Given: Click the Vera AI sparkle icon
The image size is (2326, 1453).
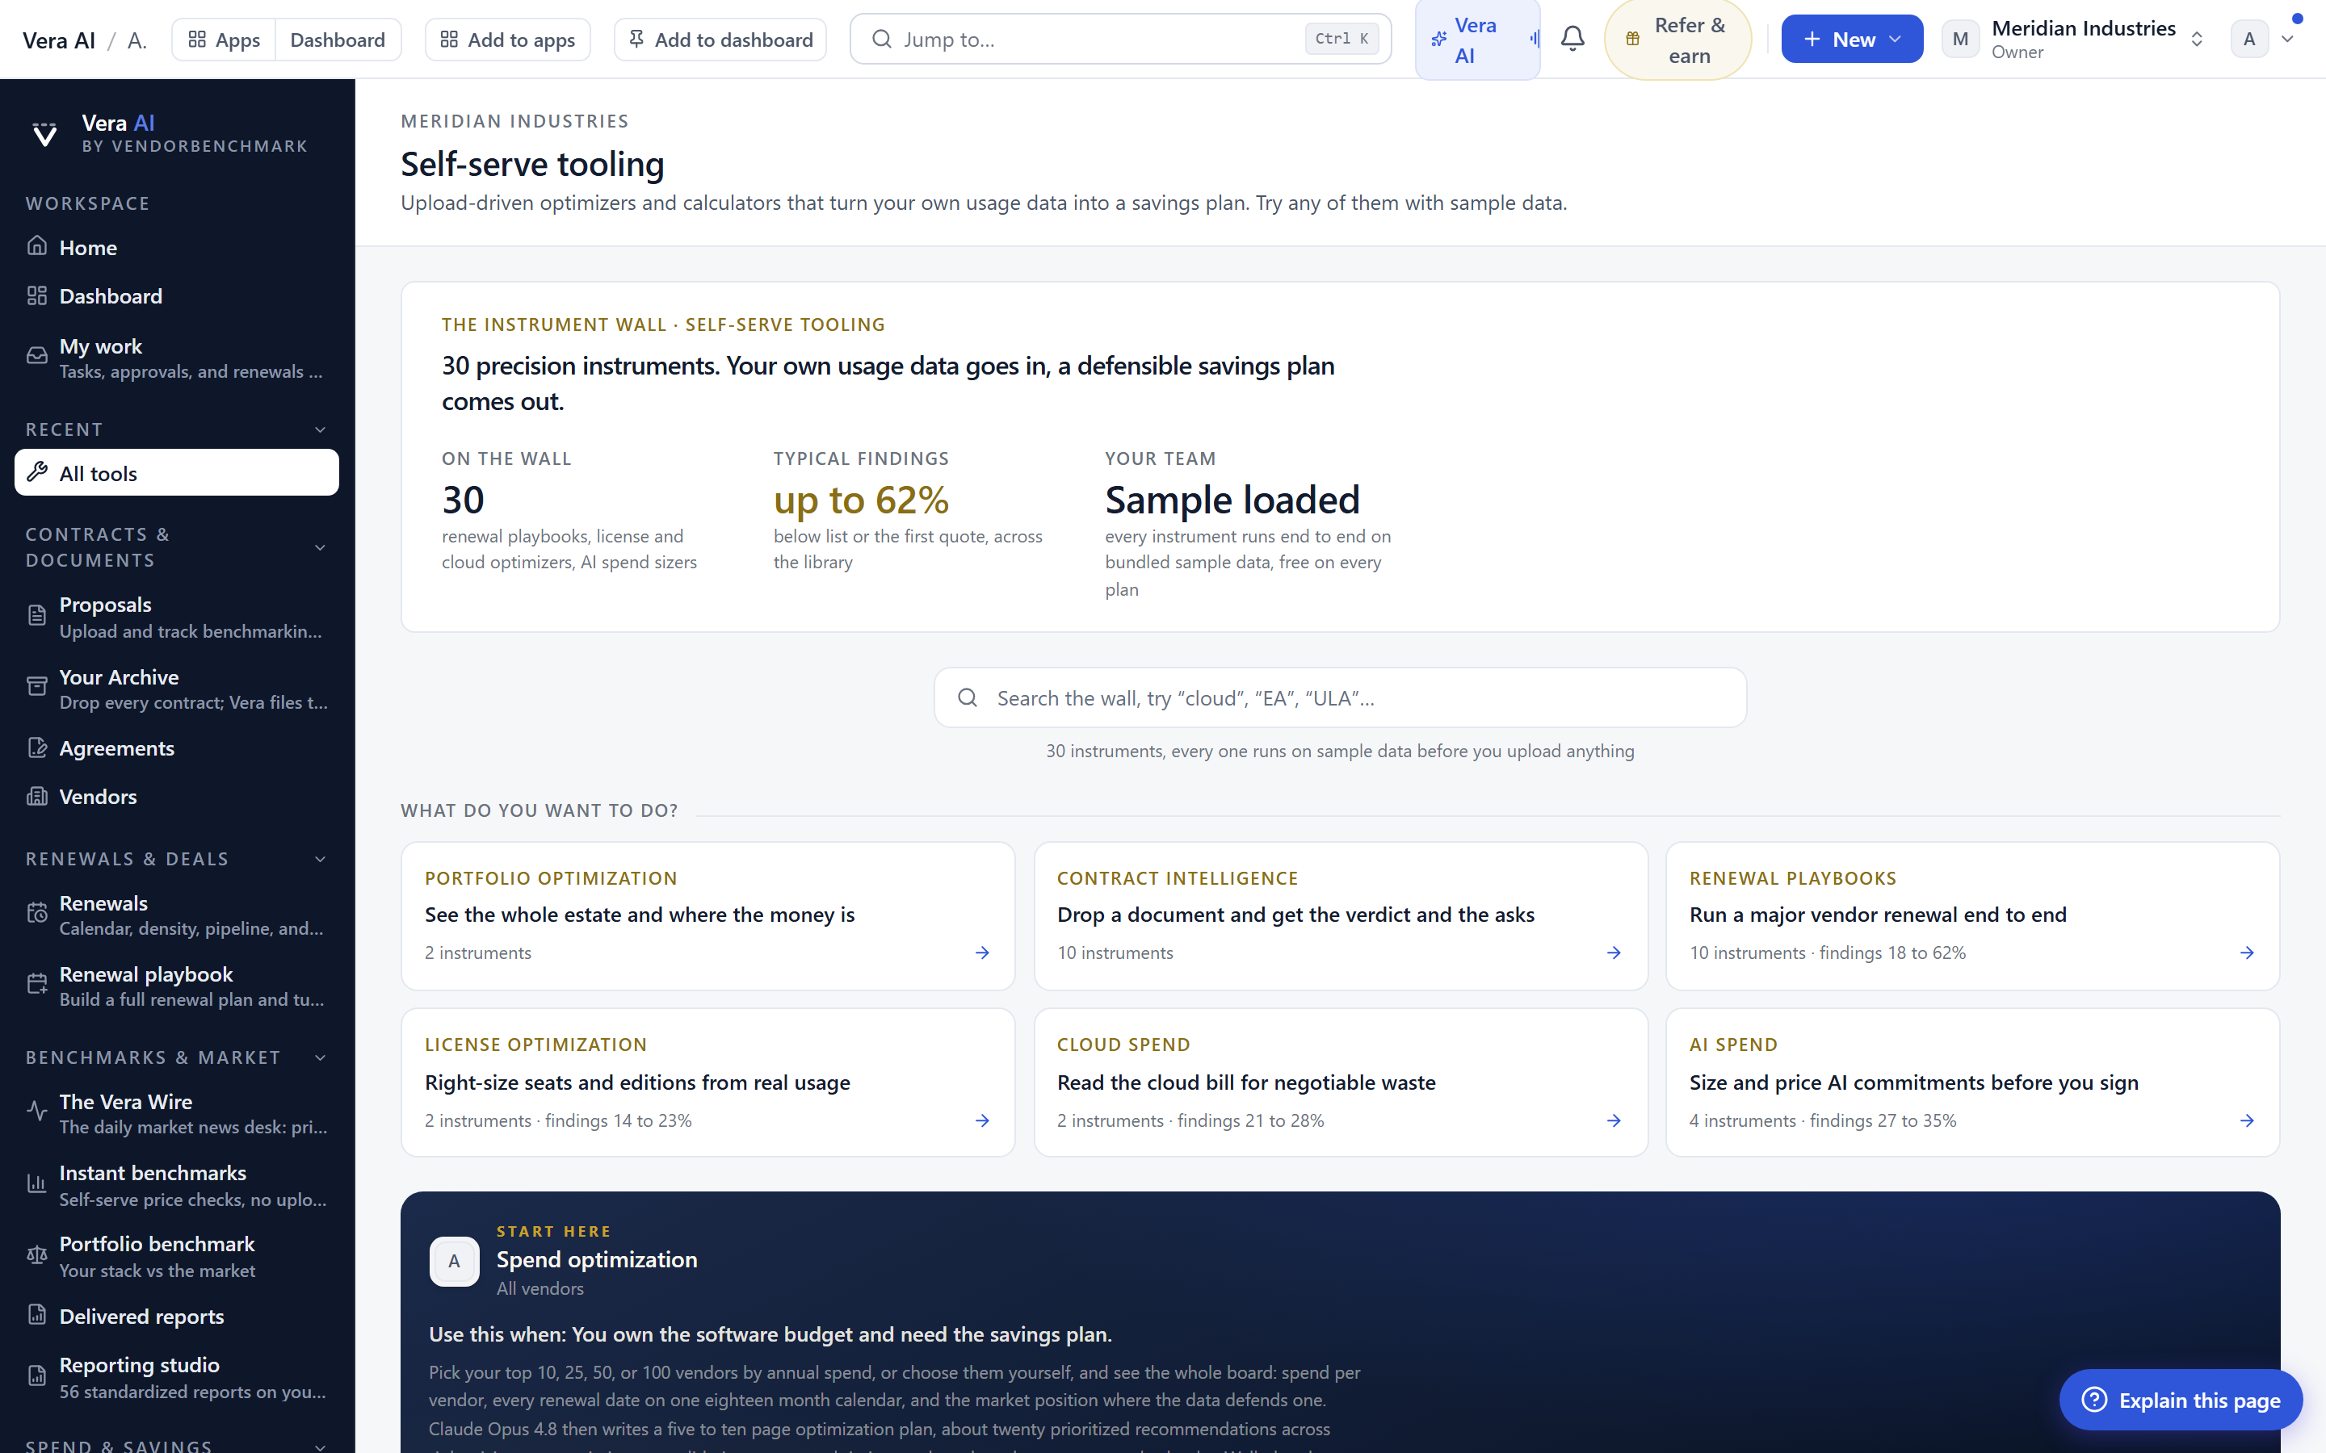Looking at the screenshot, I should coord(1439,40).
